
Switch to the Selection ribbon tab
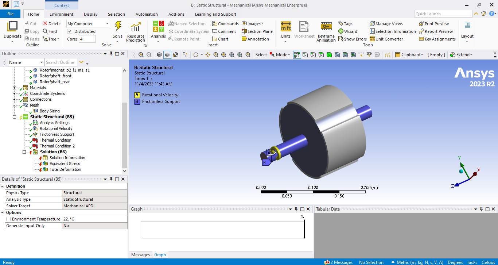coord(116,14)
